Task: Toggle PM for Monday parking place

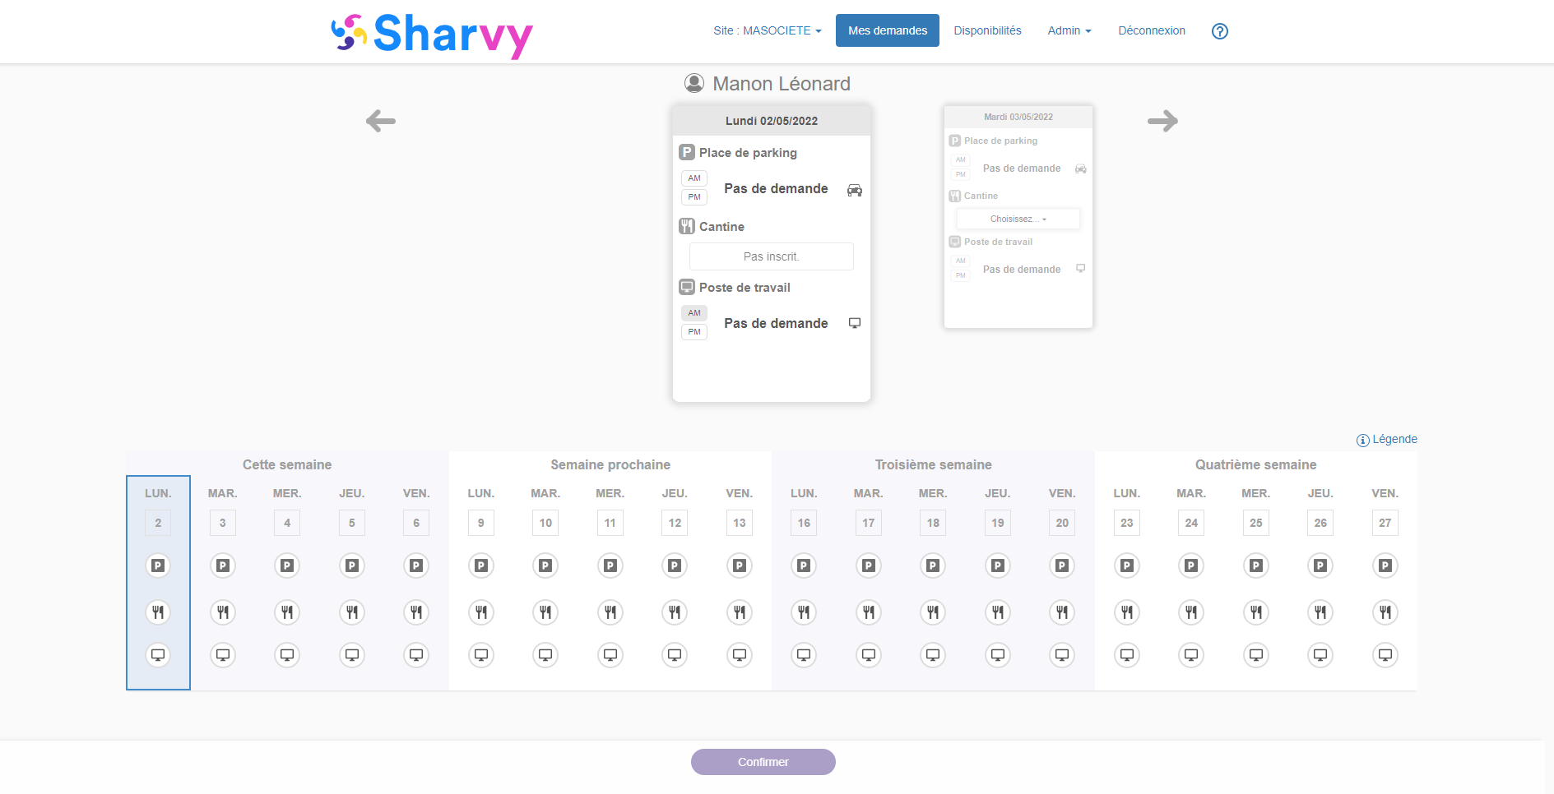Action: [x=694, y=197]
